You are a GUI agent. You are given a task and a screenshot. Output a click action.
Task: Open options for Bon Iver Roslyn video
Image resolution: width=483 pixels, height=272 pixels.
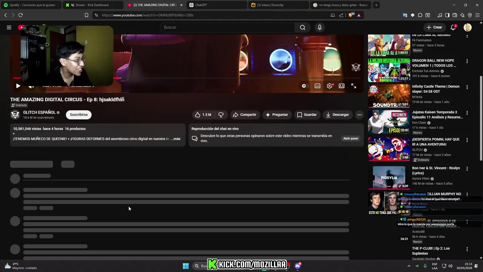coord(467,168)
